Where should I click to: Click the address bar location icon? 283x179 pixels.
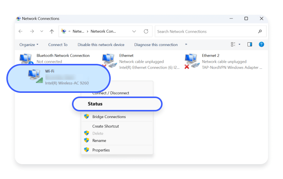pyautogui.click(x=63, y=31)
